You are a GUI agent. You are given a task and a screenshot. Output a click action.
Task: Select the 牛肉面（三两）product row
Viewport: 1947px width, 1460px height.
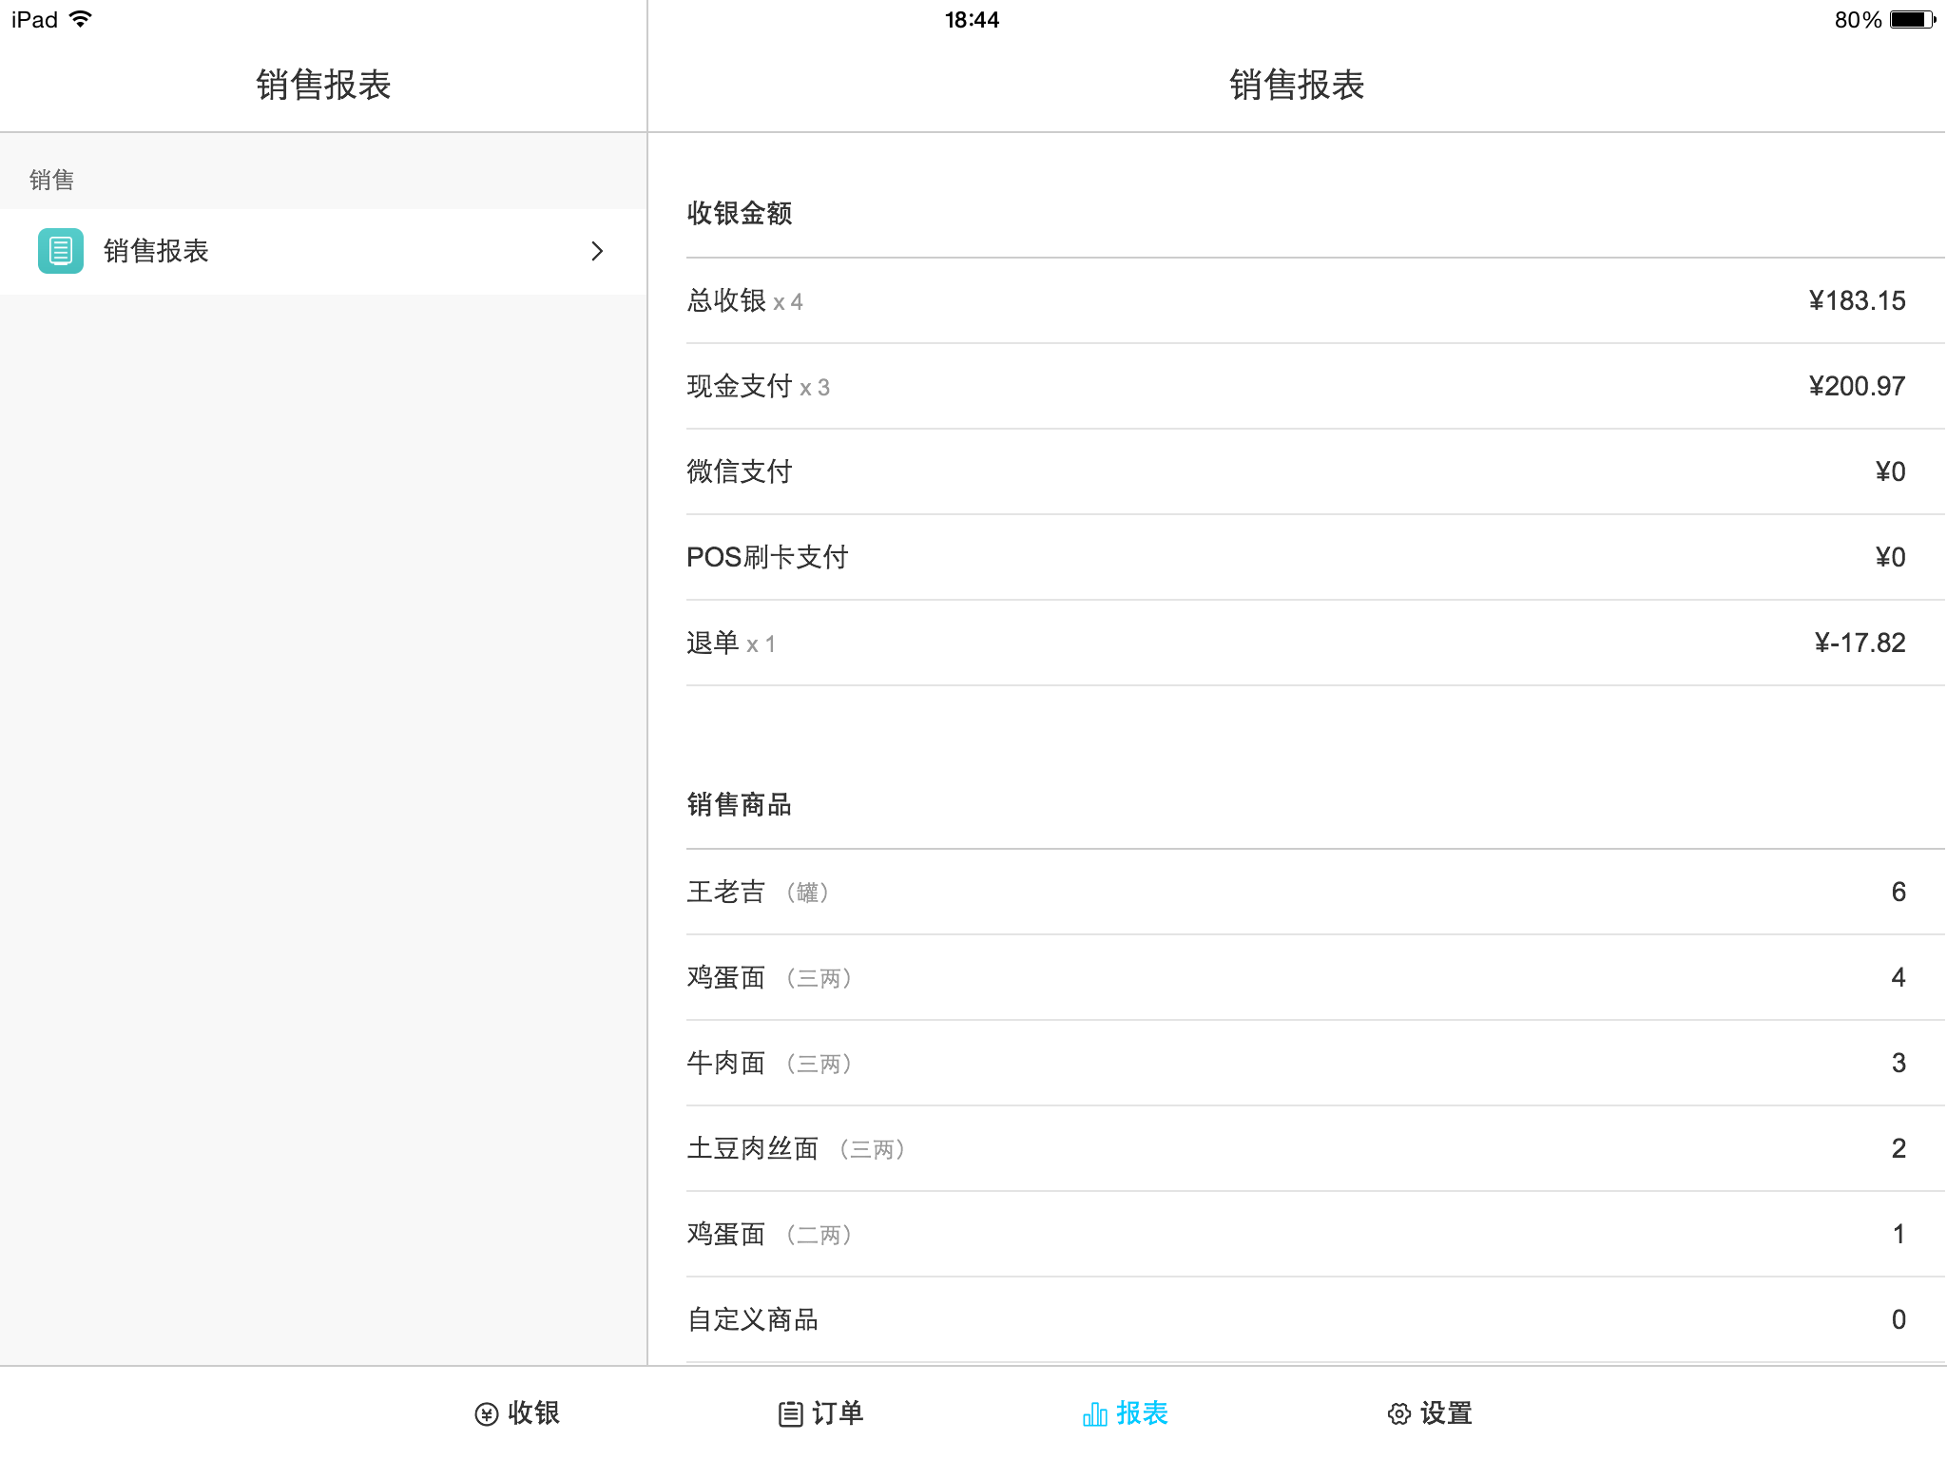pyautogui.click(x=1316, y=1063)
